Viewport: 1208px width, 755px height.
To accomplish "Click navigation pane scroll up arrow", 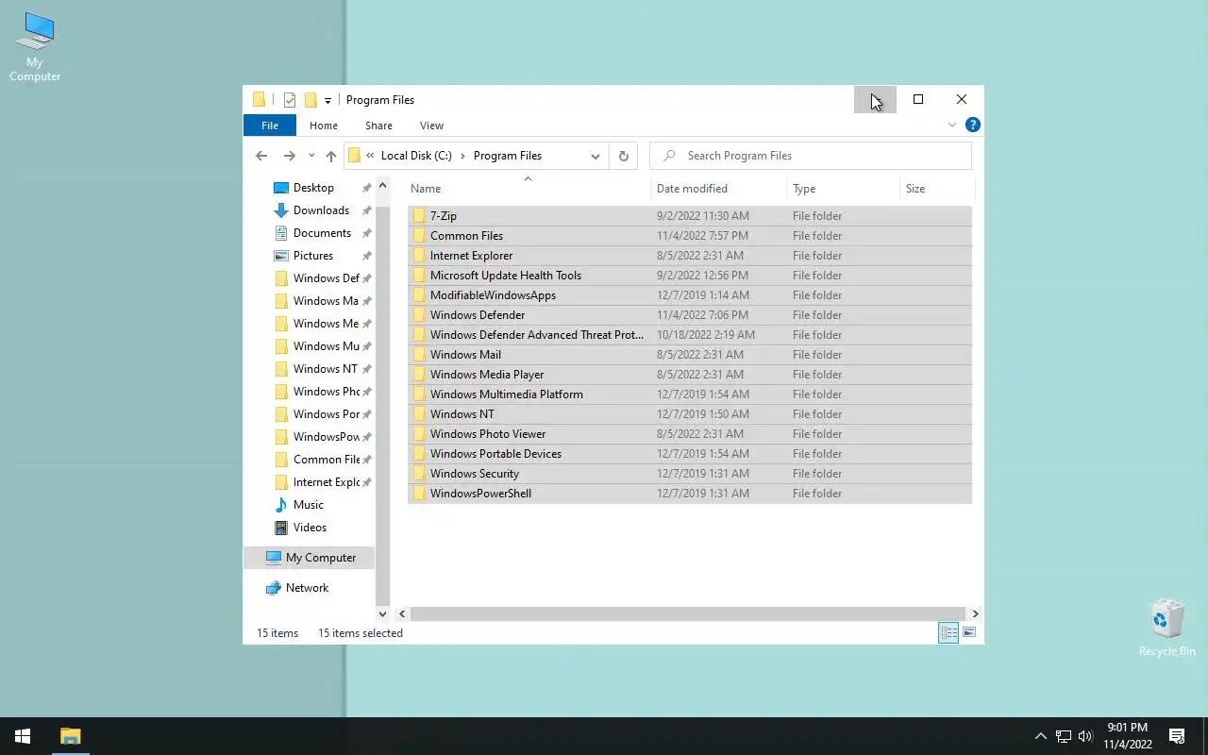I will 383,186.
